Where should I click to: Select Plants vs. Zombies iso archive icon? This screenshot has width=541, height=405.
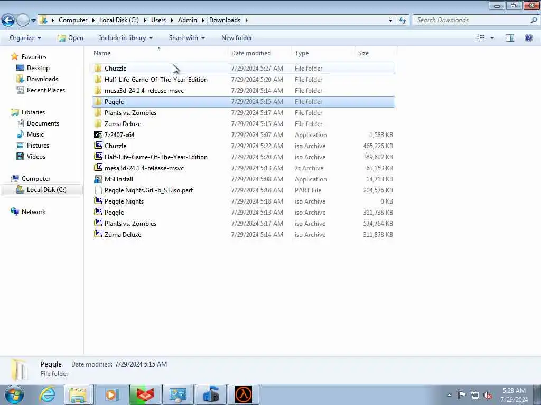pyautogui.click(x=98, y=223)
